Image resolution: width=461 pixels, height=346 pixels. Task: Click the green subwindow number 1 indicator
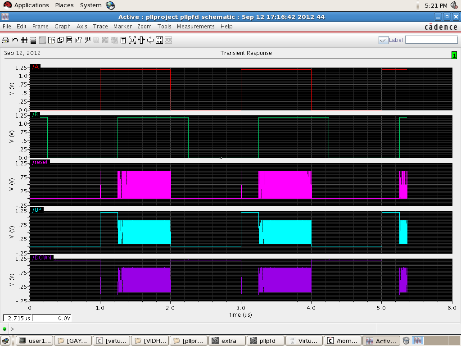454,55
